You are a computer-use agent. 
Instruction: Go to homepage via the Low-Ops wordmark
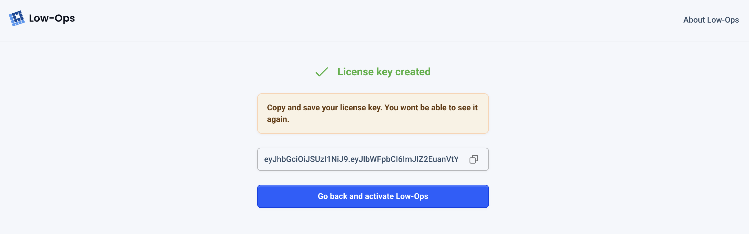click(52, 18)
